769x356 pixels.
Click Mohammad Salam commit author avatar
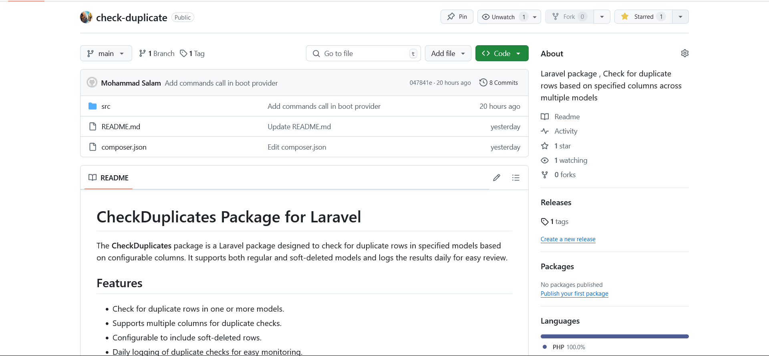tap(92, 82)
